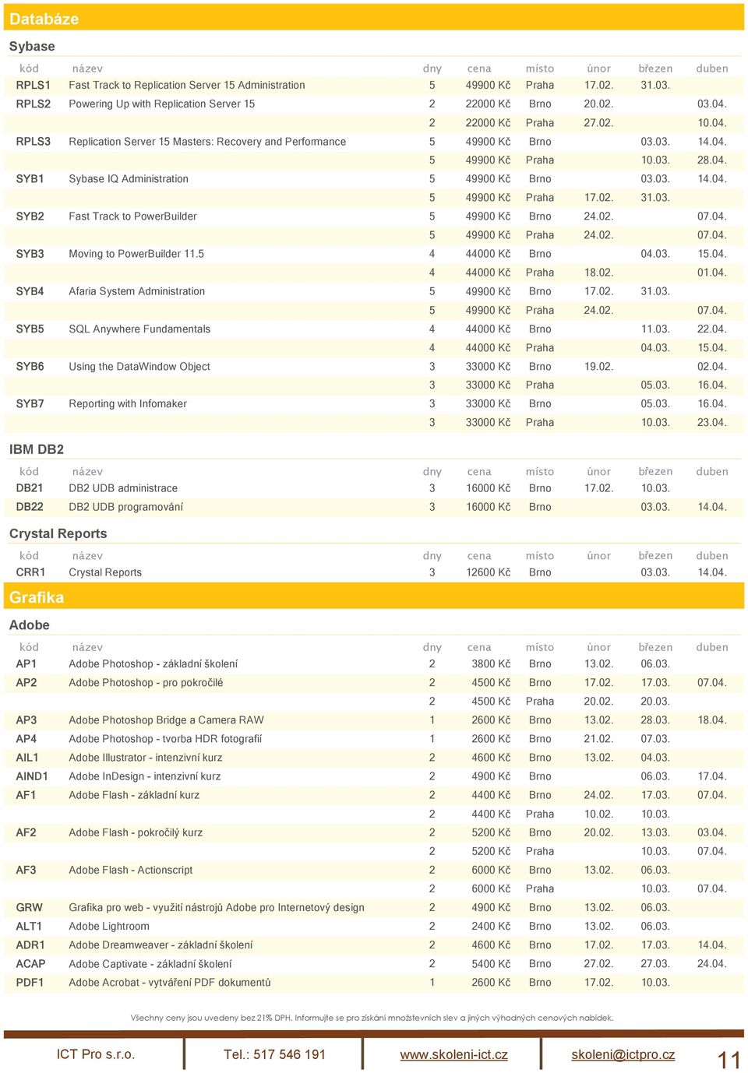Screen dimensions: 748x1073
Task: Select course code SYB4
Action: pyautogui.click(x=30, y=291)
